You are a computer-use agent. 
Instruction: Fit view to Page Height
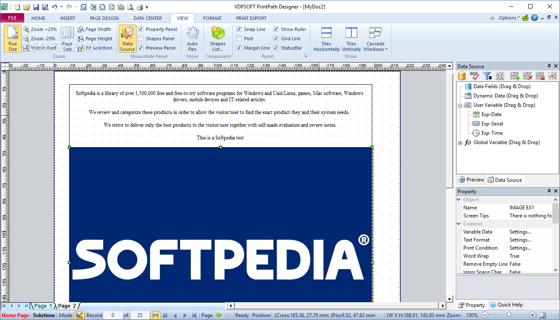[95, 39]
